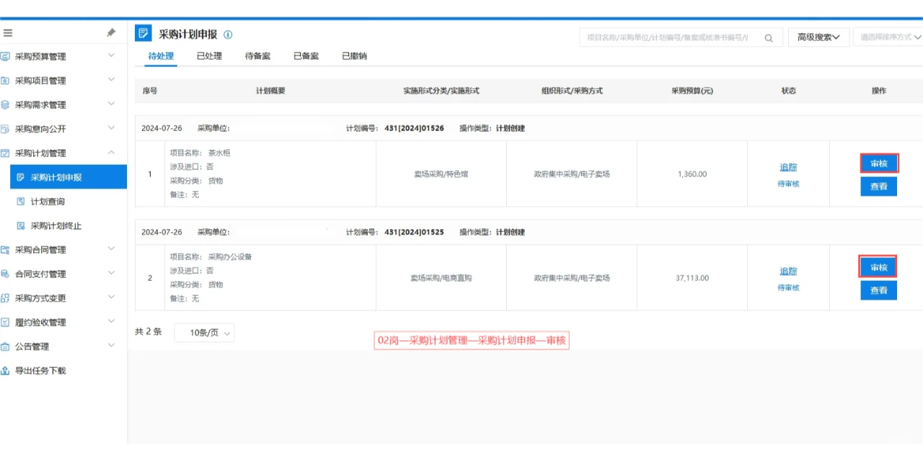Click the 采购计划申报 submenu icon
Viewport: 923px width, 461px height.
tap(21, 177)
